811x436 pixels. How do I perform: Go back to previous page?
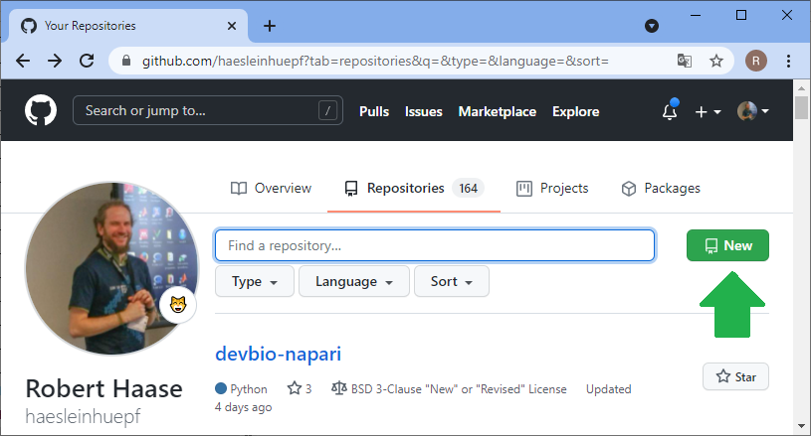(x=23, y=61)
